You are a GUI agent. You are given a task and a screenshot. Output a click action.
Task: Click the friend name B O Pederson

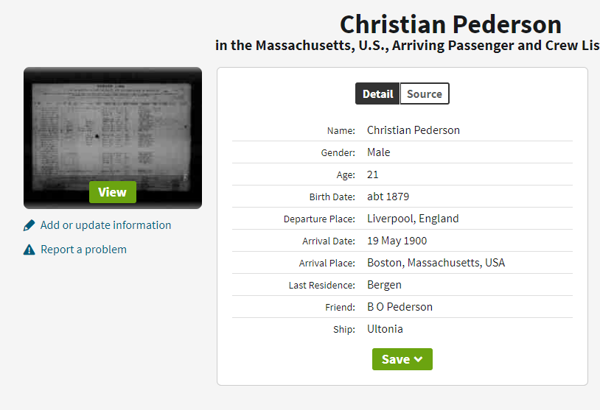tap(400, 307)
